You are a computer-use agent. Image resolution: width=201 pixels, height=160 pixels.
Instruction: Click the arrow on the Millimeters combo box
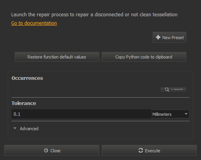coord(186,114)
